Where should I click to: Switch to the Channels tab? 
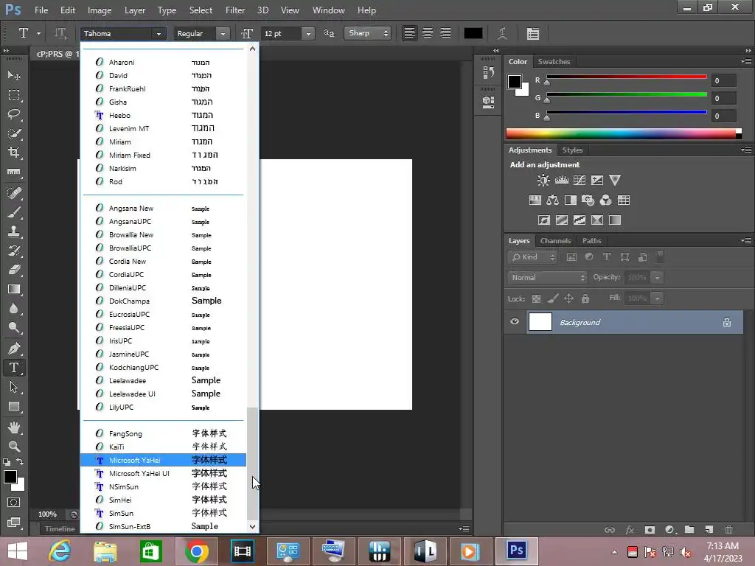click(x=555, y=241)
